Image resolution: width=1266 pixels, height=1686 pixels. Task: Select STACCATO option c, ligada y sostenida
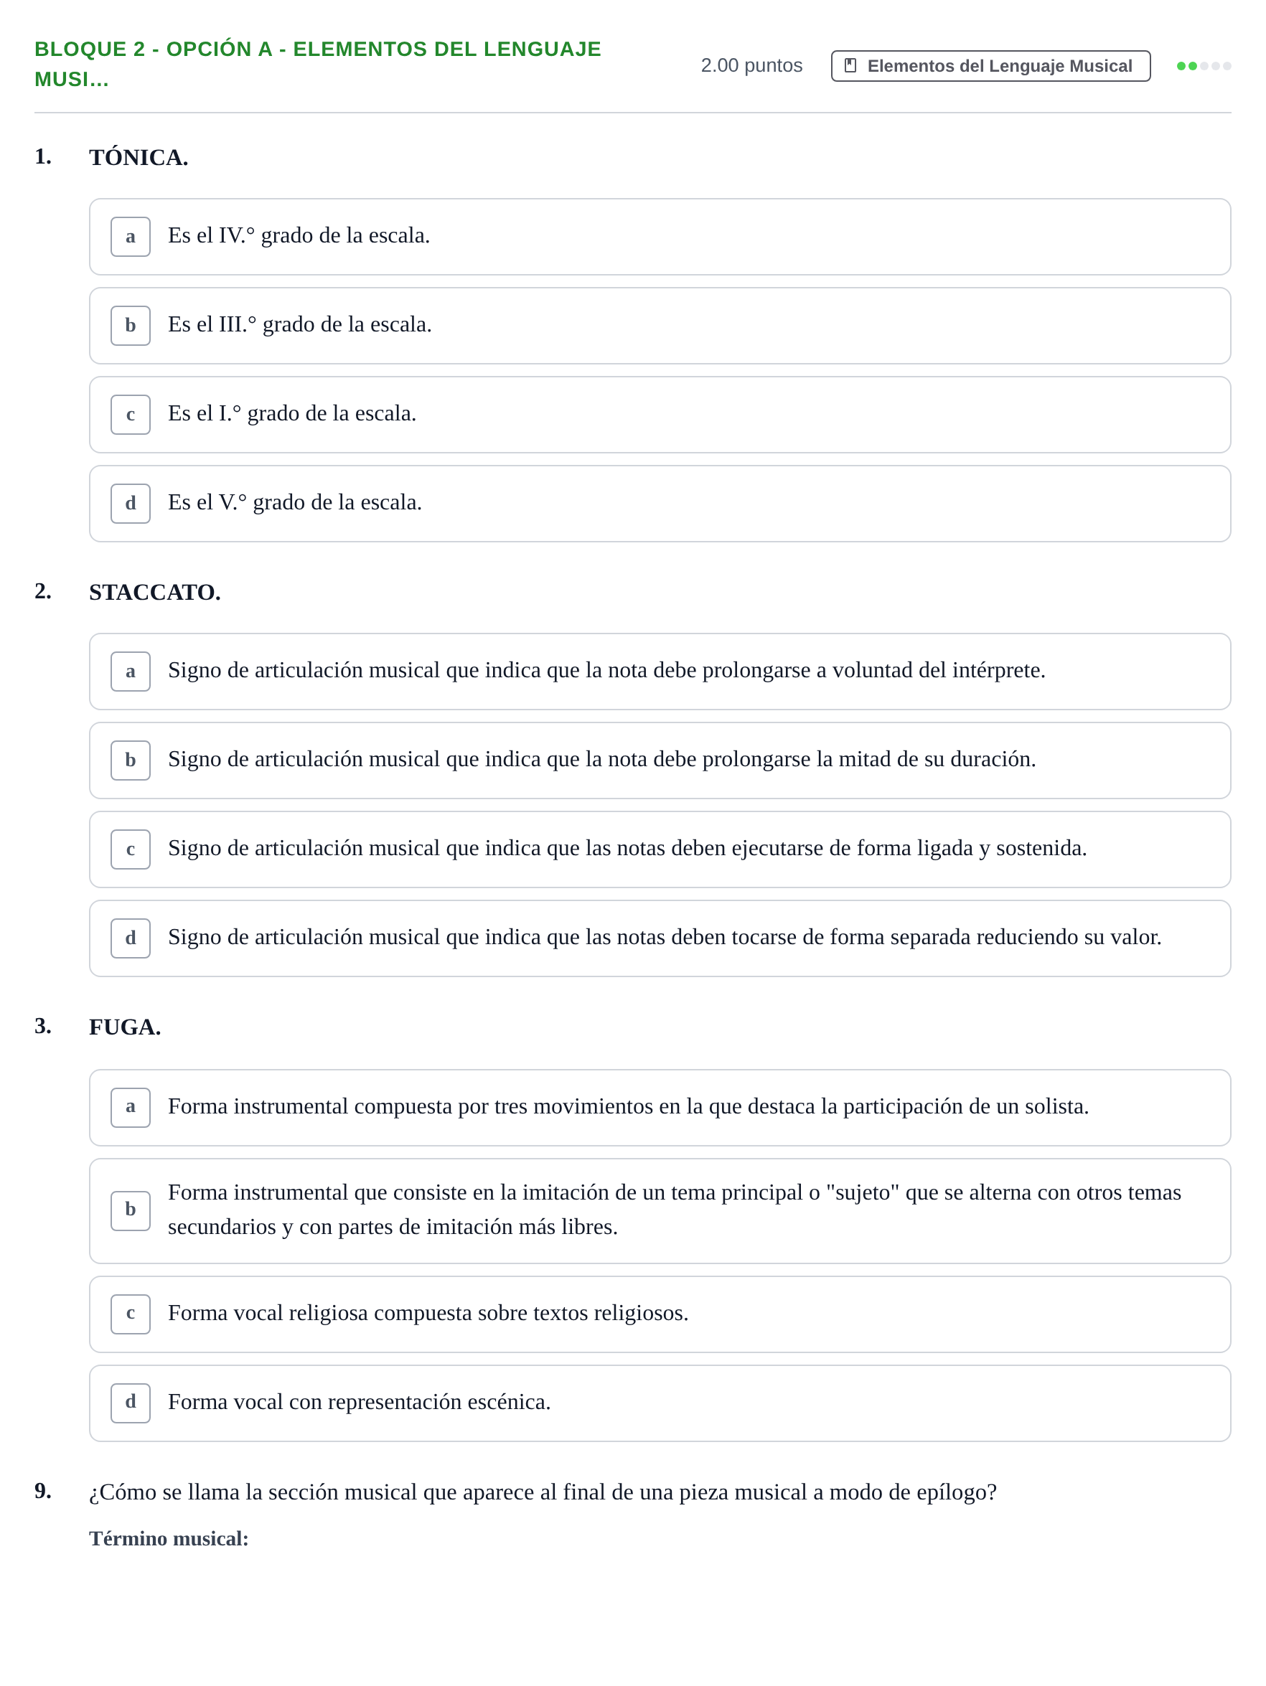[660, 849]
